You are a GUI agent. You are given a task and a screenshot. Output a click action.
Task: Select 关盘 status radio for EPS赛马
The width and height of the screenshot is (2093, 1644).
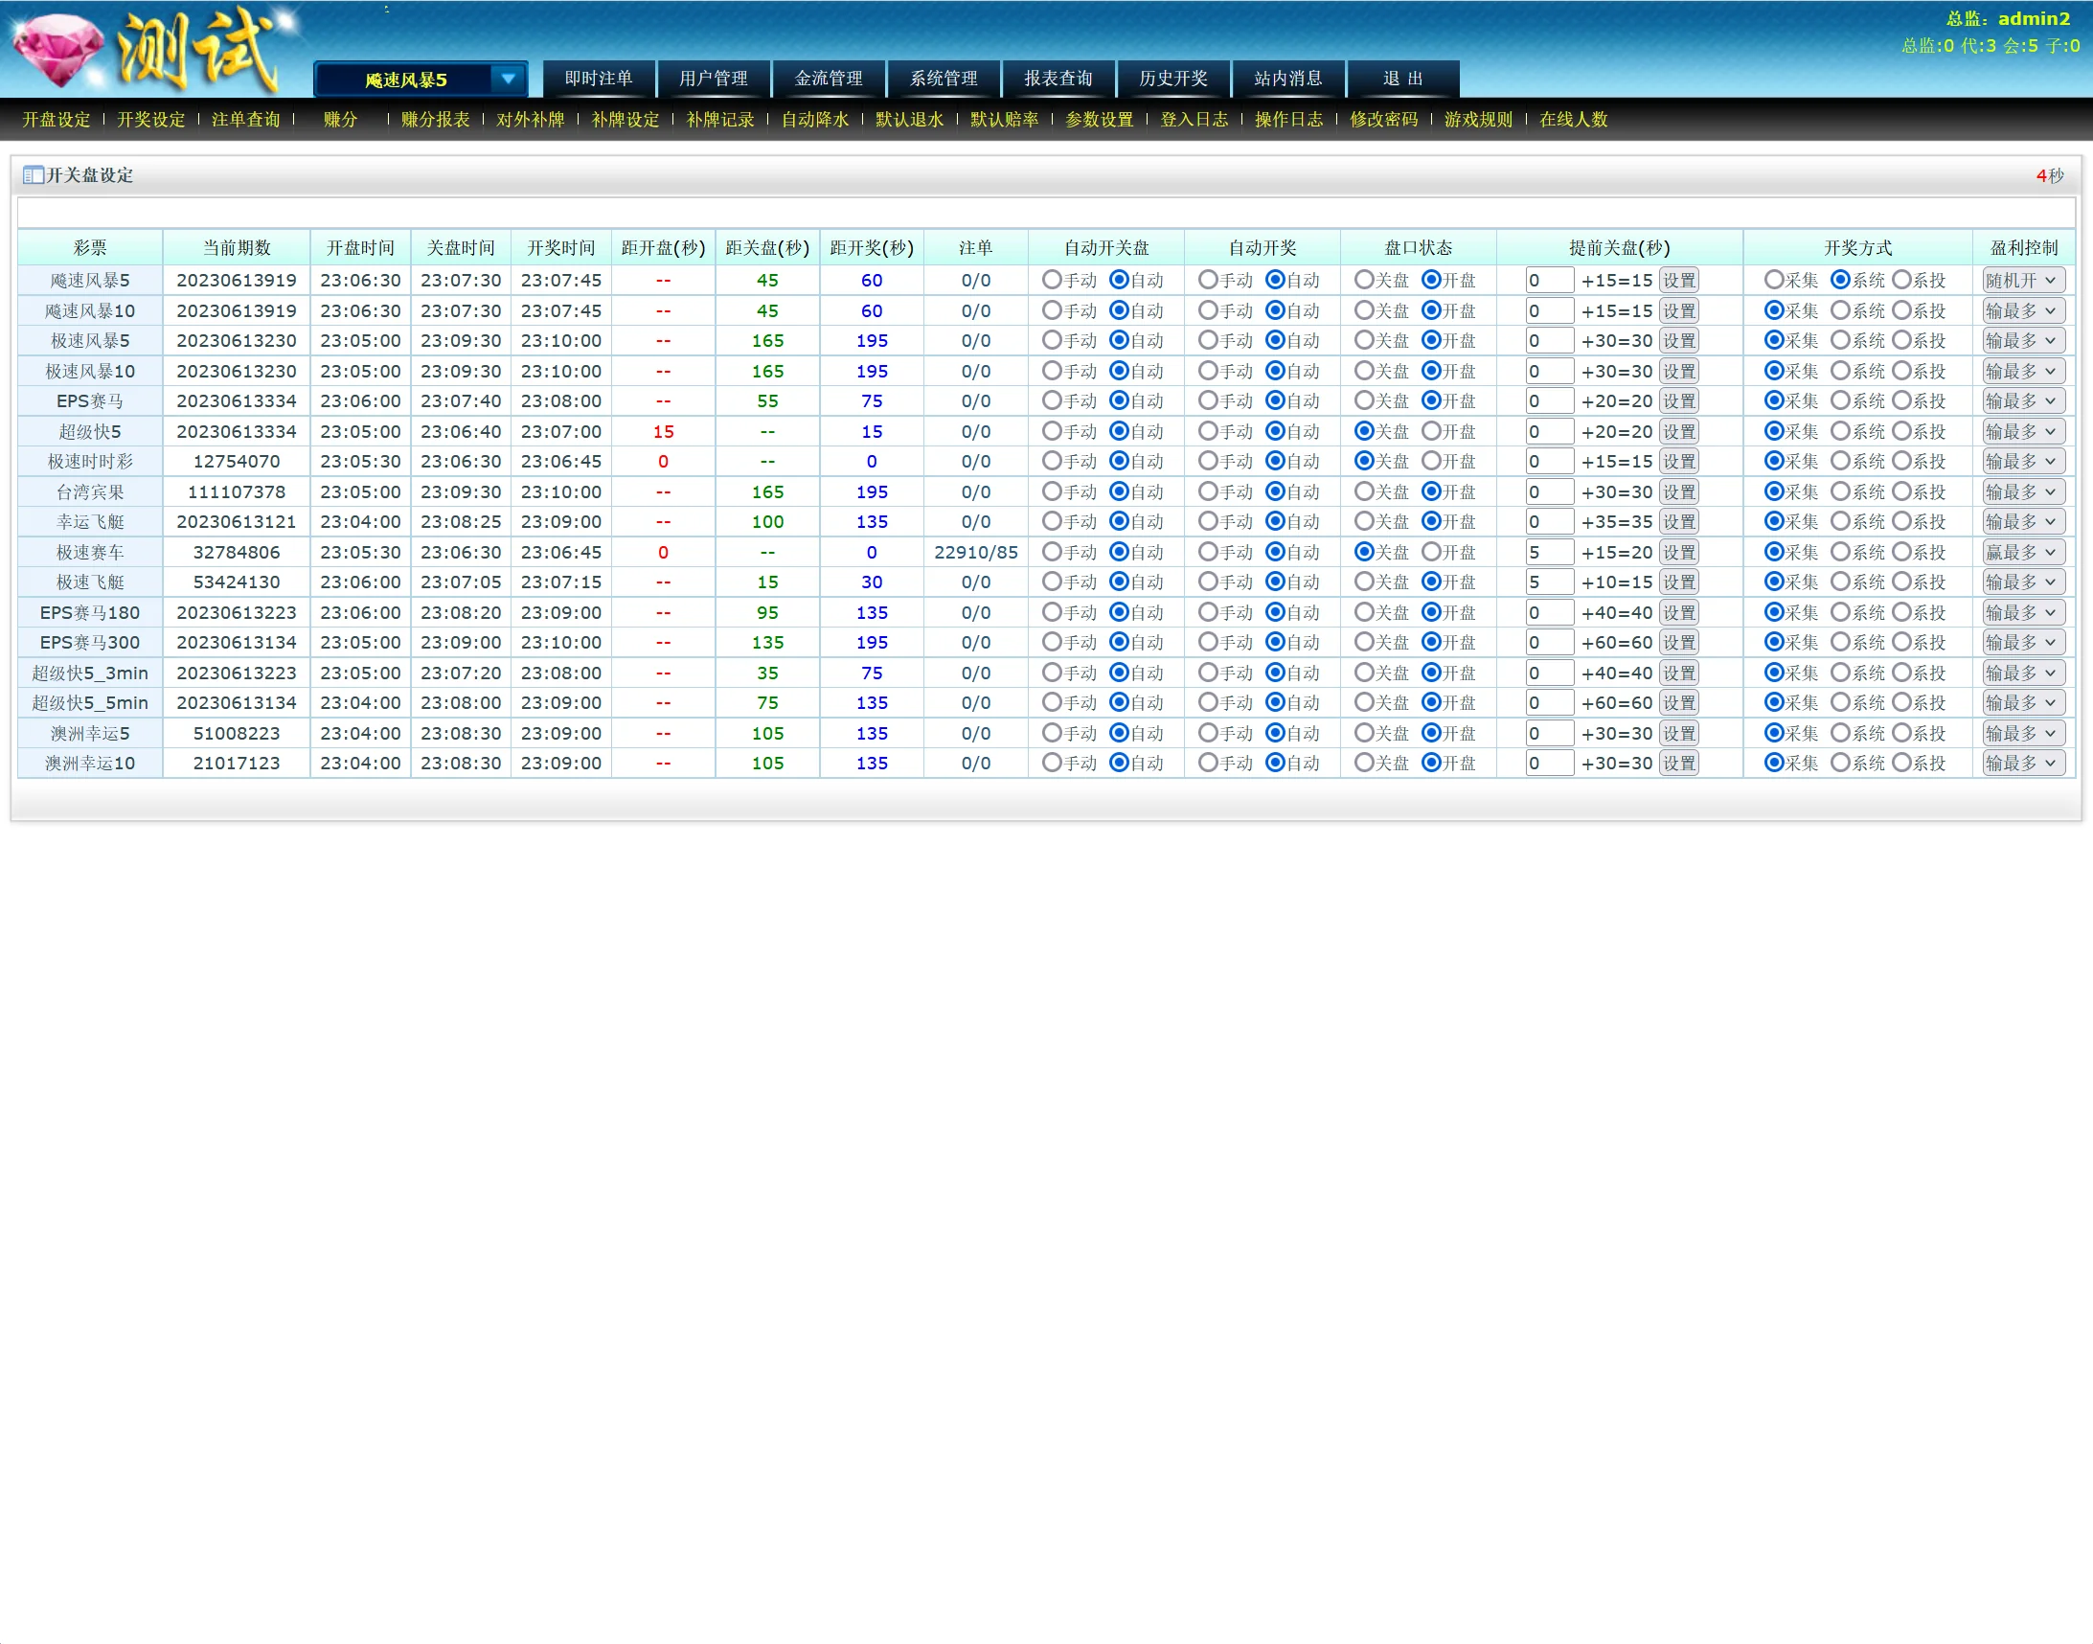tap(1364, 400)
